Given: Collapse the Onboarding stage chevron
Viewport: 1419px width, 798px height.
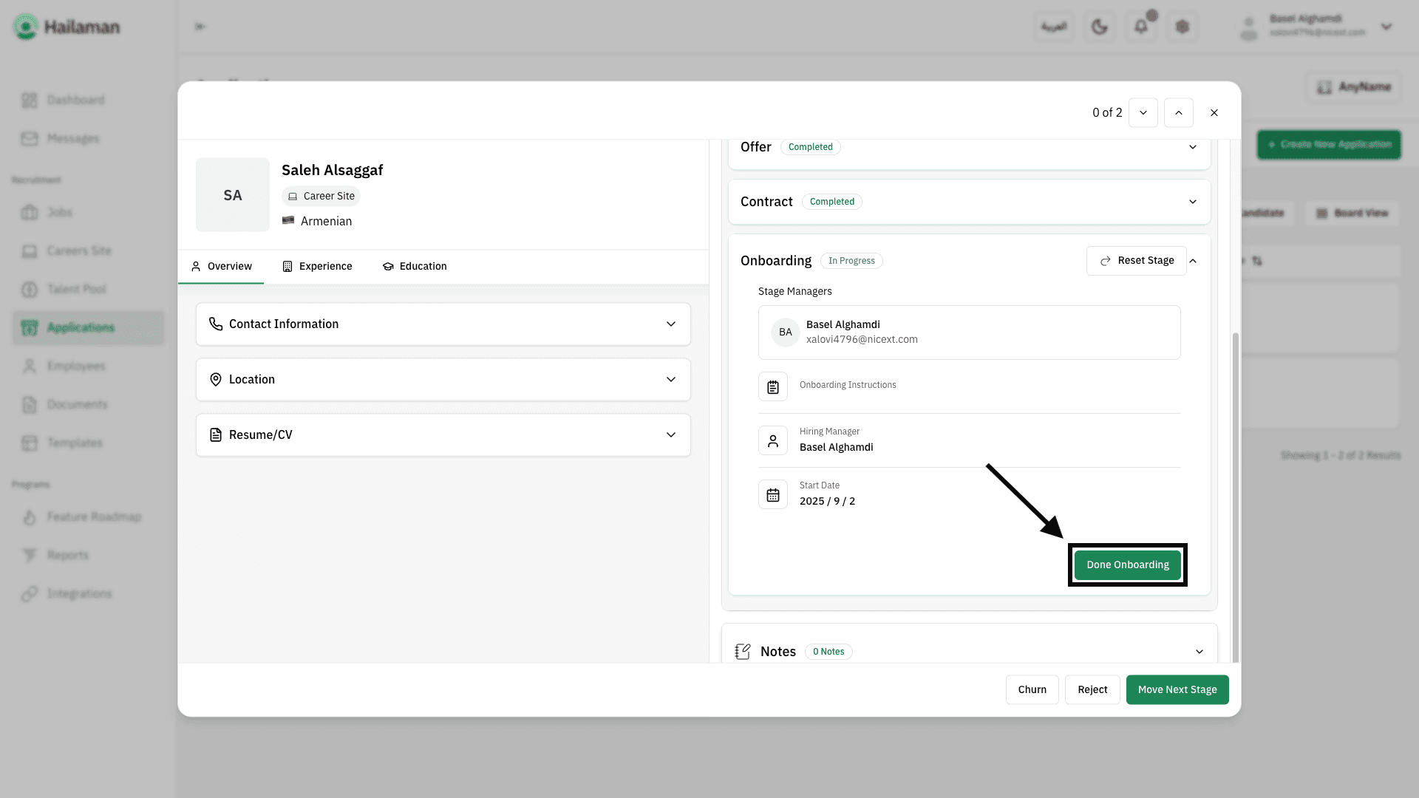Looking at the screenshot, I should [x=1193, y=261].
